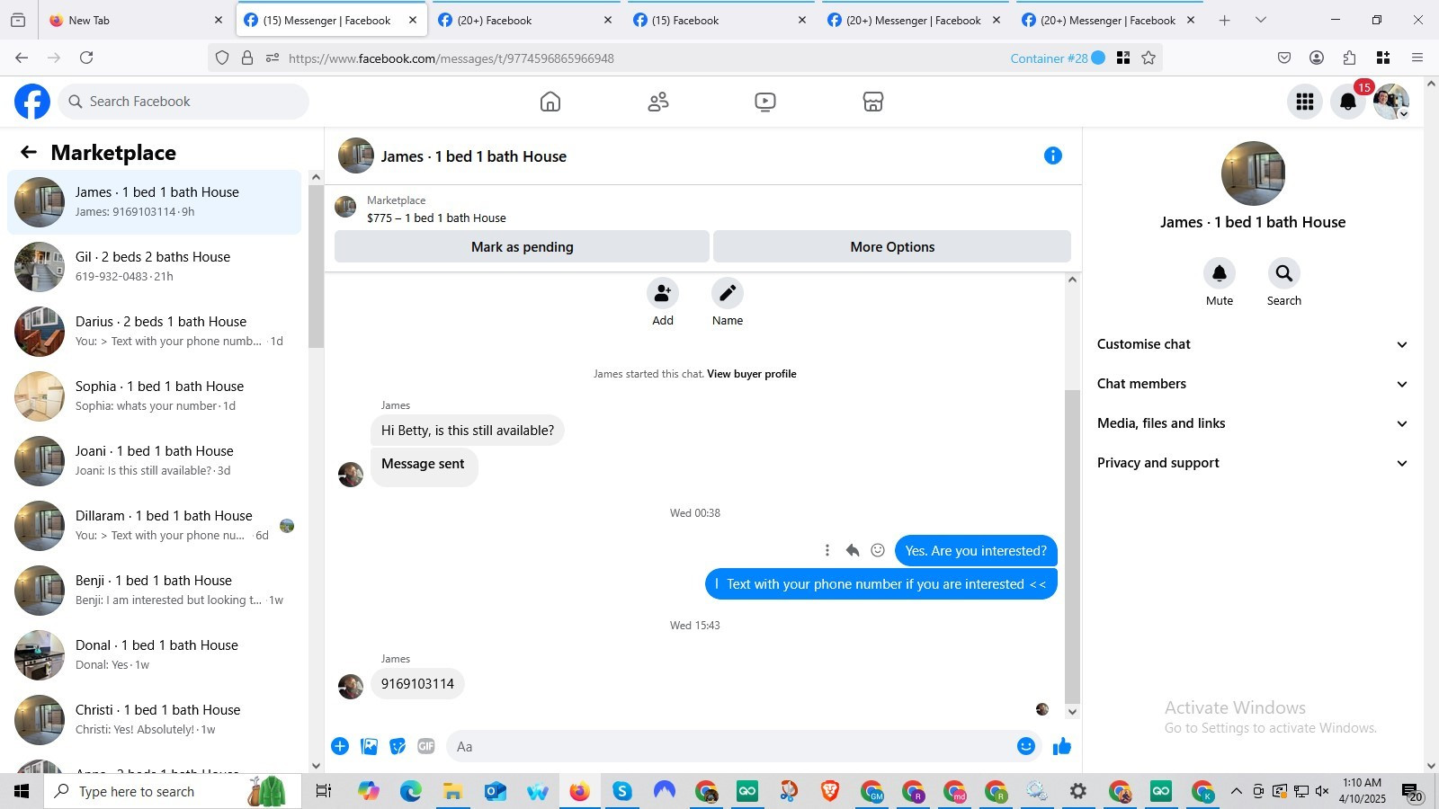The height and width of the screenshot is (809, 1439).
Task: Choose a sticker in the composer
Action: (x=398, y=746)
